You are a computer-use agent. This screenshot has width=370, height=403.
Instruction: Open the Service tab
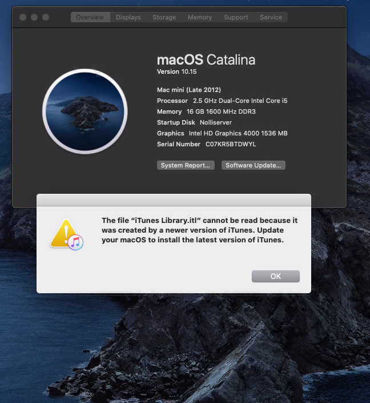point(271,17)
